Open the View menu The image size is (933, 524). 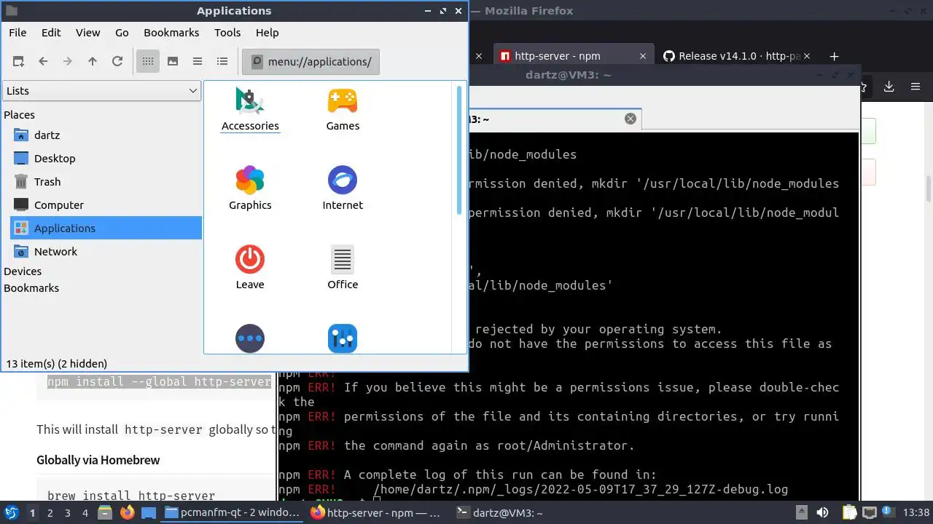(x=87, y=33)
